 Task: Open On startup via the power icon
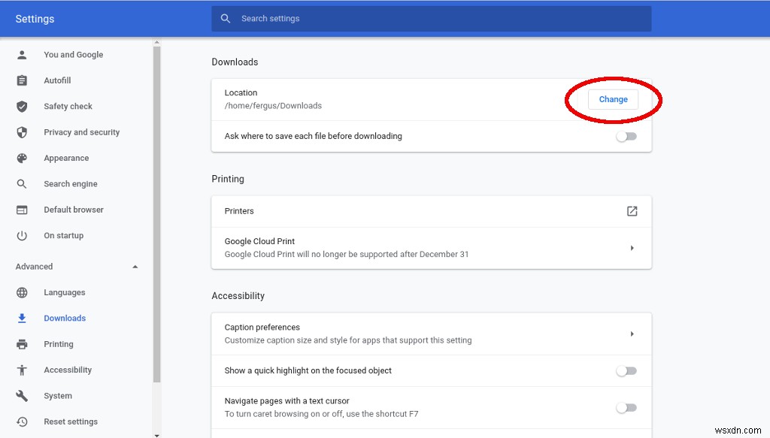pyautogui.click(x=22, y=235)
